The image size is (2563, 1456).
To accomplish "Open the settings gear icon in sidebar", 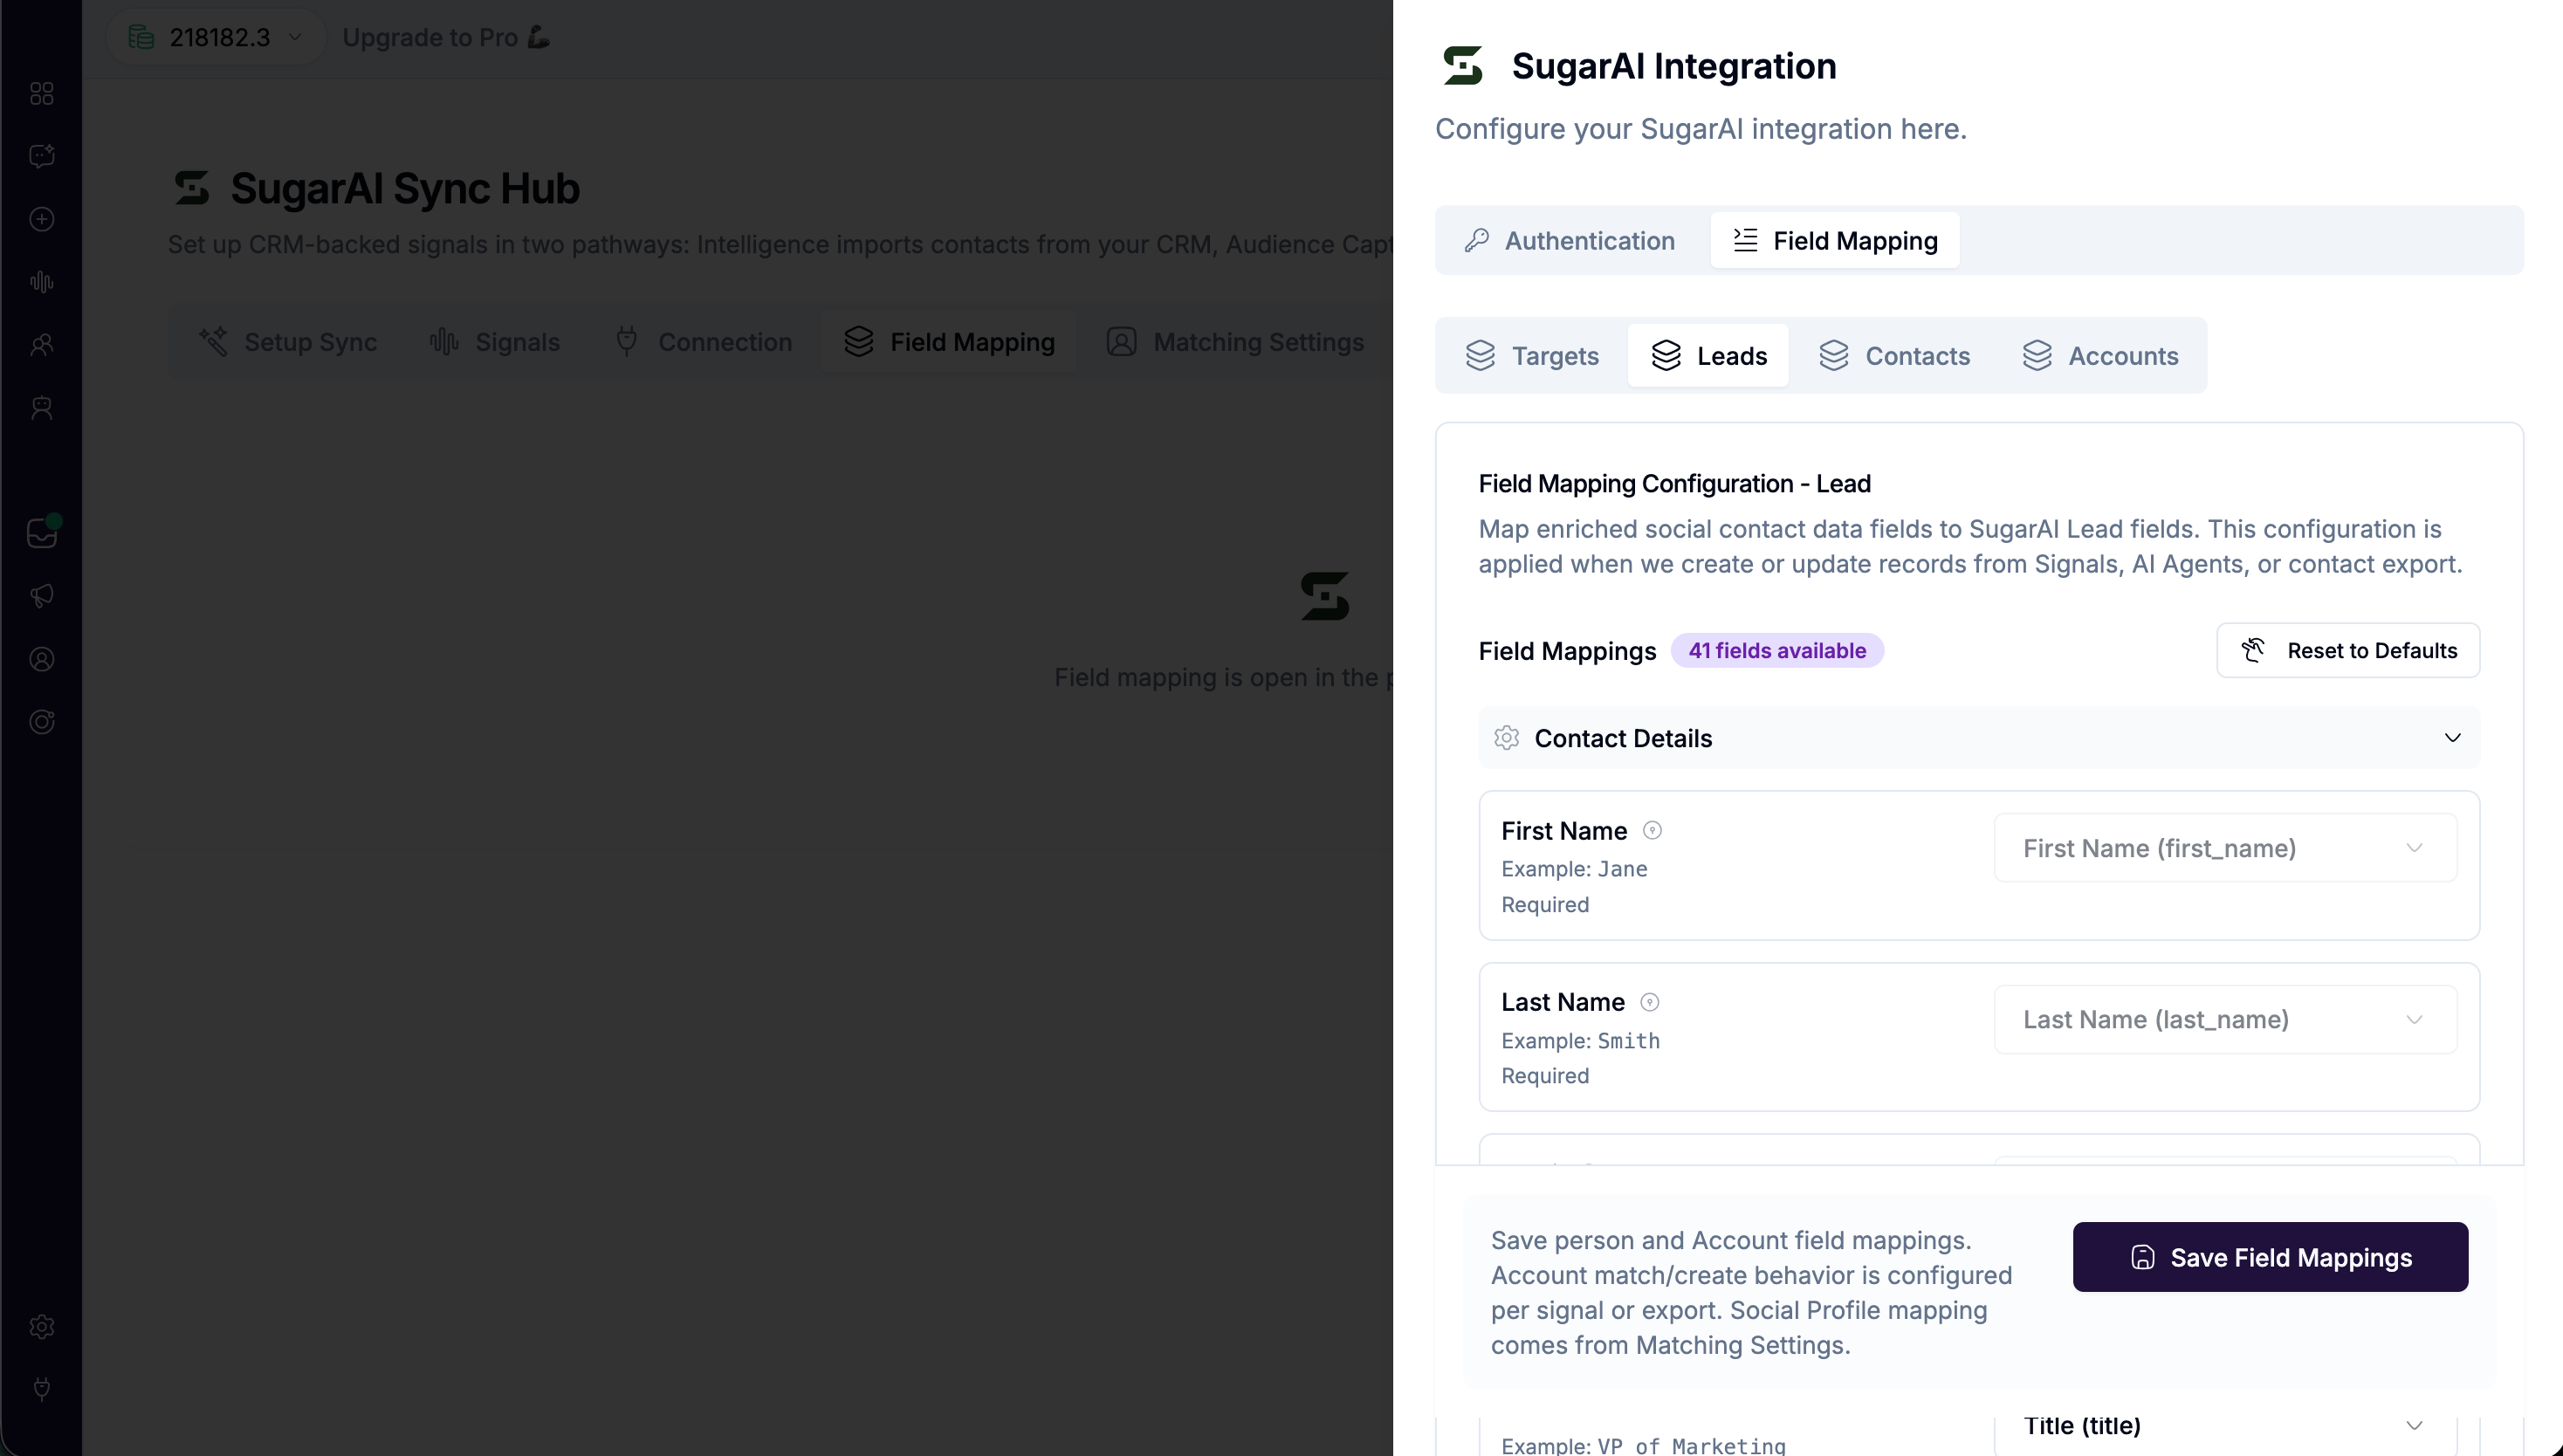I will click(x=41, y=1327).
